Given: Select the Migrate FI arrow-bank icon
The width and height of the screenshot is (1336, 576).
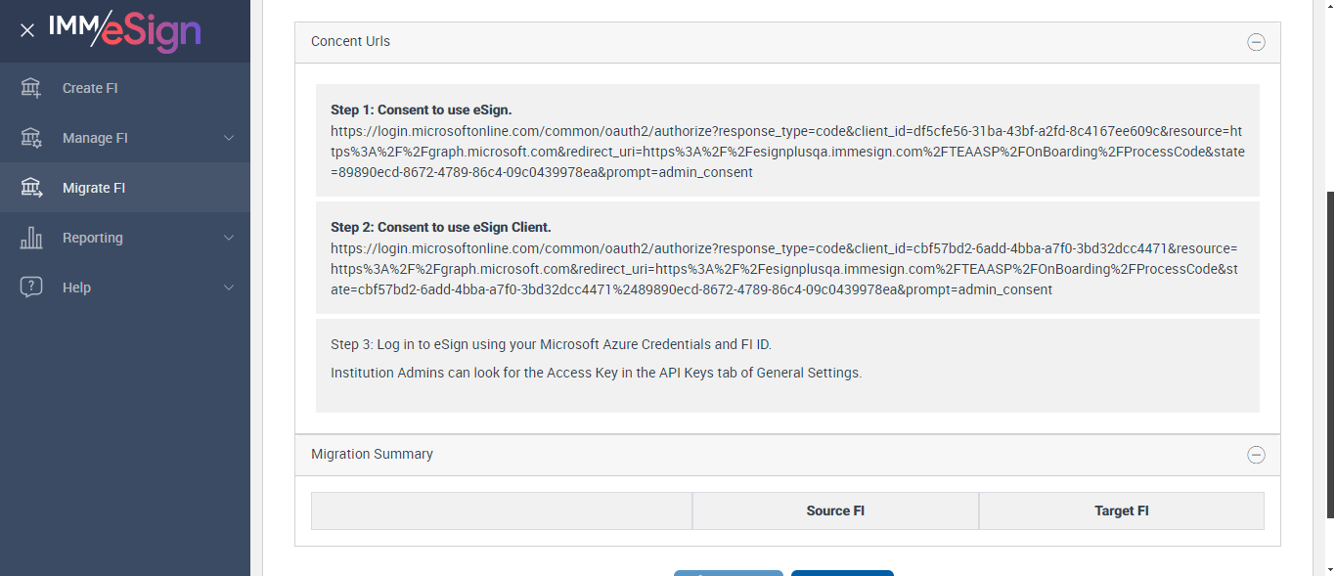Looking at the screenshot, I should coord(31,188).
